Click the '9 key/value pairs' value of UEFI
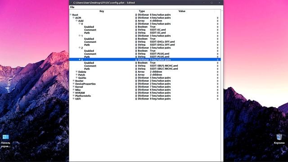The height and width of the screenshot is (162, 288). point(160,99)
